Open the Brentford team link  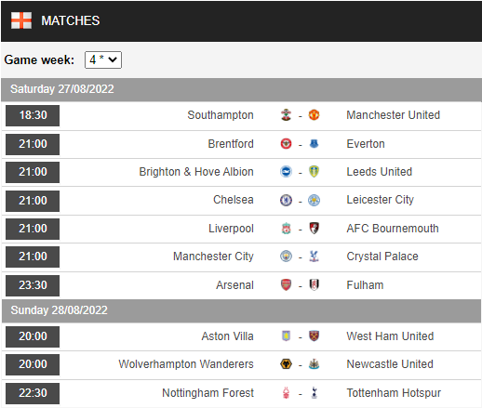click(231, 144)
